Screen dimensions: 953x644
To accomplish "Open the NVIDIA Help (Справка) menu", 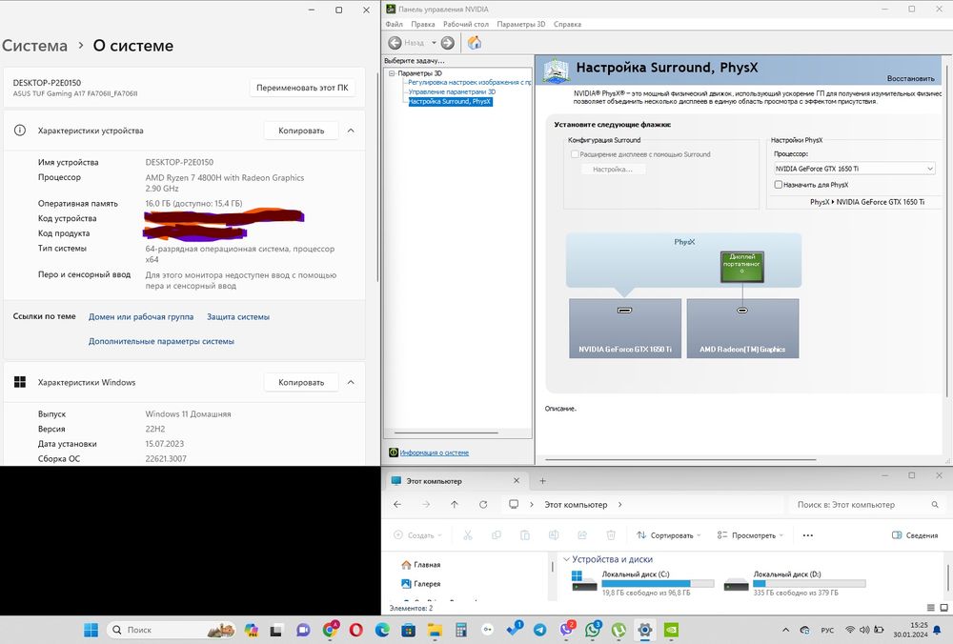I will coord(567,25).
